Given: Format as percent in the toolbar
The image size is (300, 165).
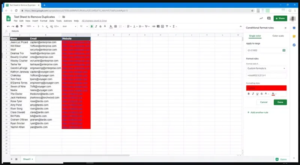Looking at the screenshot, I should (43, 26).
